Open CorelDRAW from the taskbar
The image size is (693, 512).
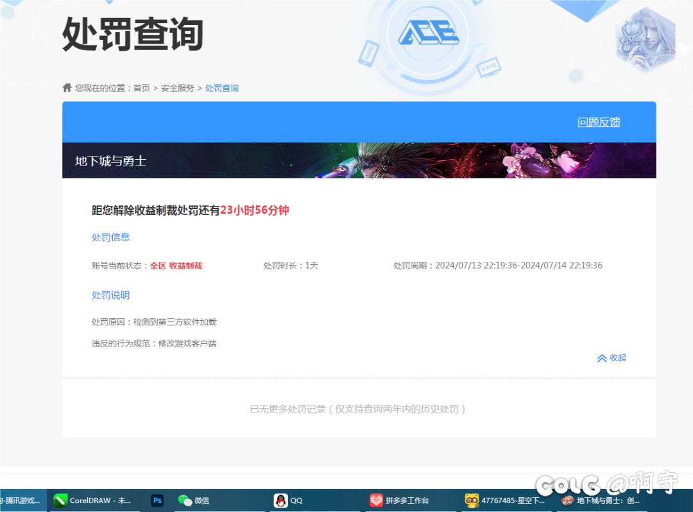point(92,500)
